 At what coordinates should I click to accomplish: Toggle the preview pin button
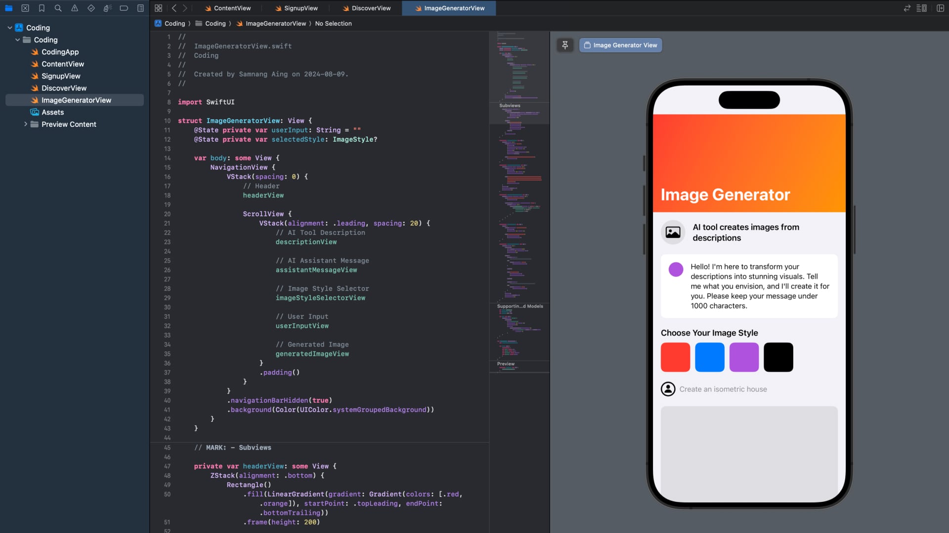coord(565,45)
